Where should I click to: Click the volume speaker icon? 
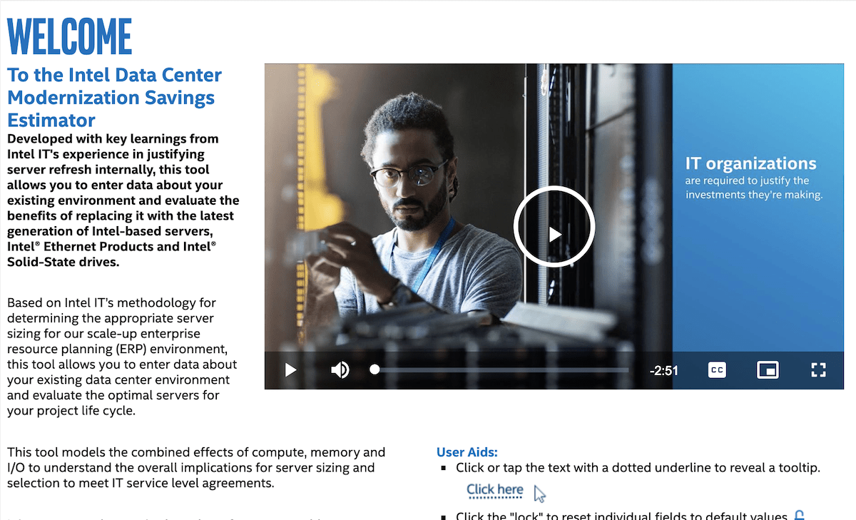(x=340, y=369)
